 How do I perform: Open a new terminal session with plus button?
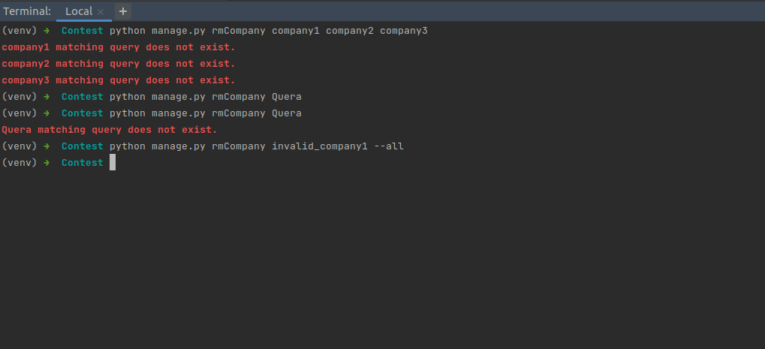123,11
